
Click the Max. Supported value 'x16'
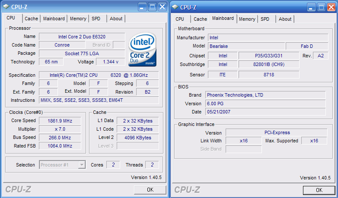click(x=314, y=141)
